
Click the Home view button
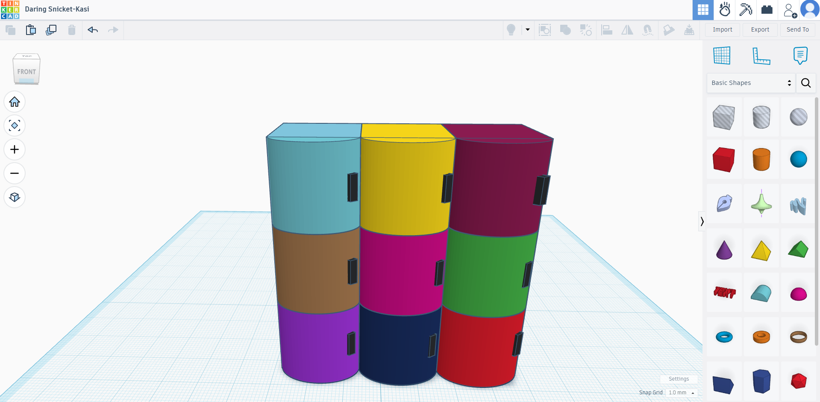(15, 102)
